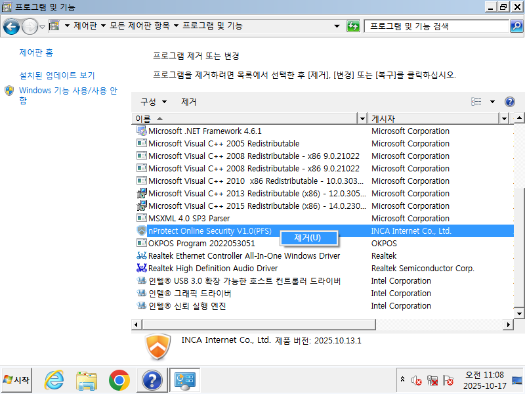Click the search magnifier icon
Screen dimensions: 525x394
pos(516,26)
